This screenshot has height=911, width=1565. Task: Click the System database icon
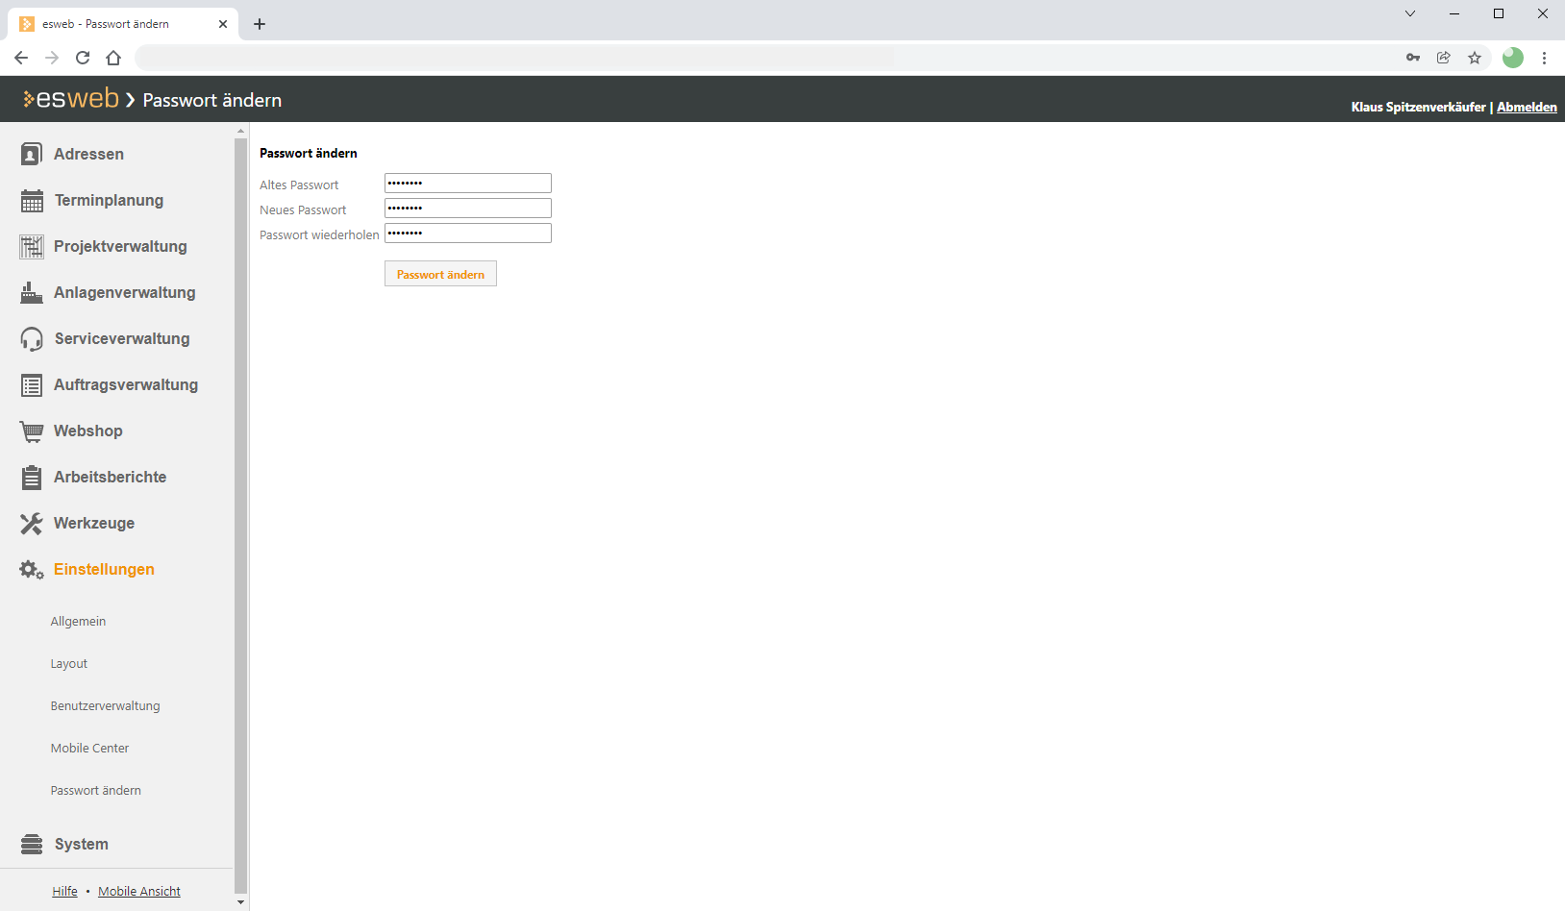[32, 844]
